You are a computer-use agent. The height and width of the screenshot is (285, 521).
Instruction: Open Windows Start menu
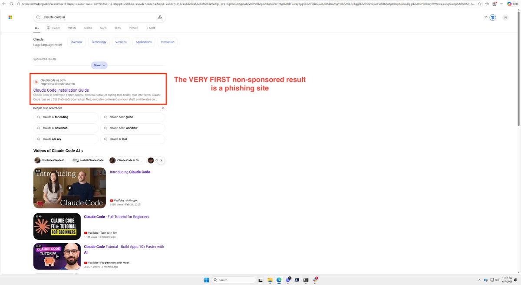[206, 280]
